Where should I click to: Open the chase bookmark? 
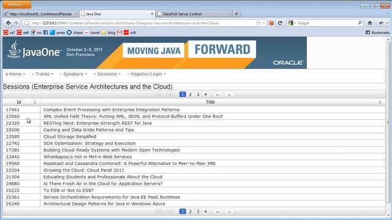coord(75,32)
